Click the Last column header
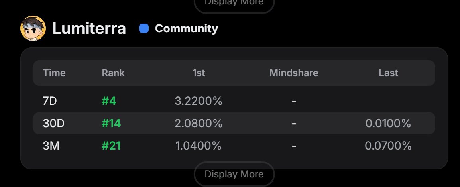This screenshot has height=187, width=460. point(388,73)
